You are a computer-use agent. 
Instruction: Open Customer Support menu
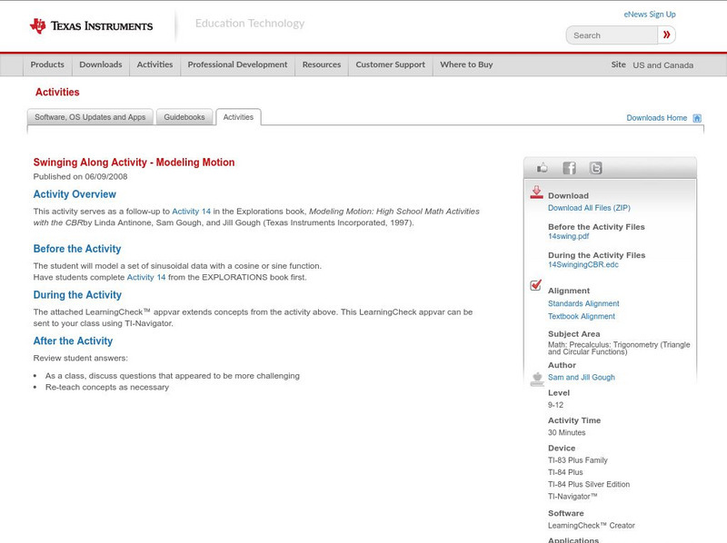point(391,64)
